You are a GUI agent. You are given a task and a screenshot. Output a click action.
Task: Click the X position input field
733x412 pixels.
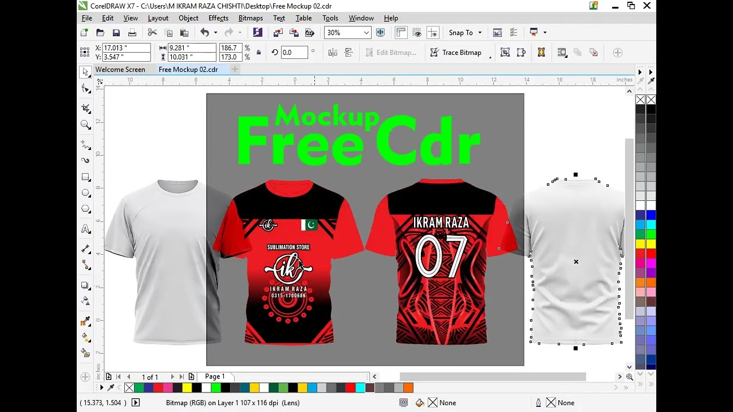tap(126, 48)
